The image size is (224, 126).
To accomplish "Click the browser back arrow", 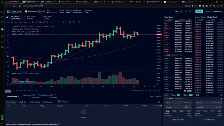I will [7, 6].
